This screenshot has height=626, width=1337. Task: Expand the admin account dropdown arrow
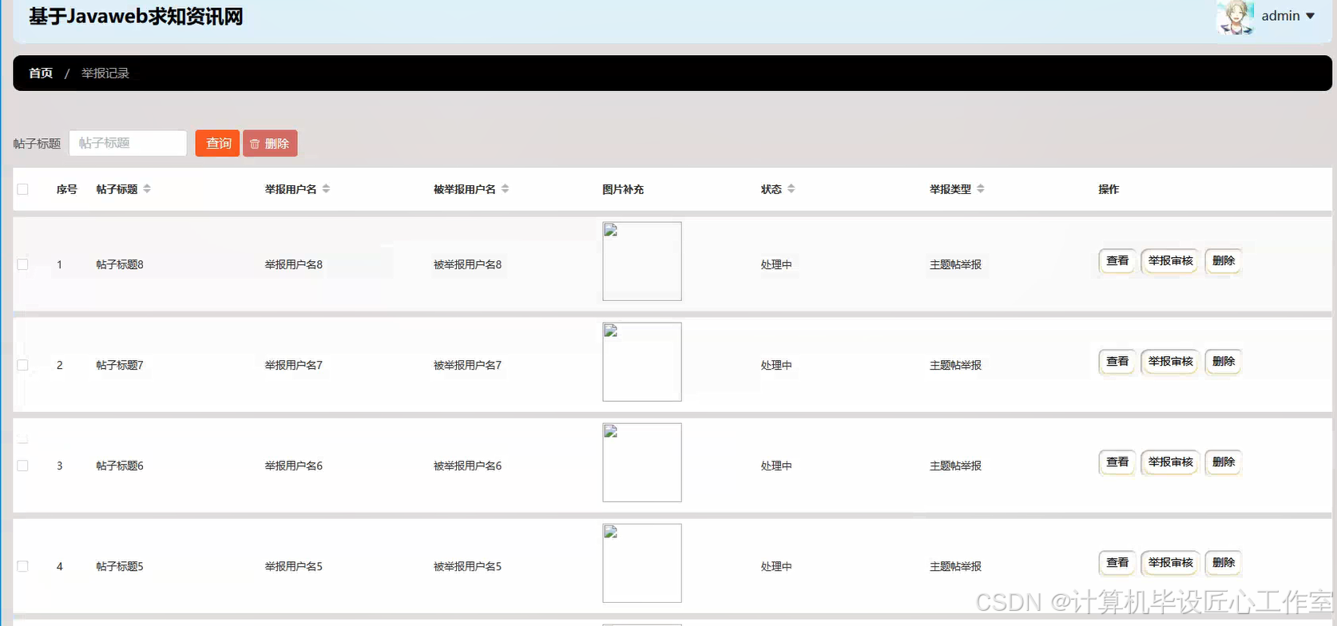pyautogui.click(x=1311, y=16)
